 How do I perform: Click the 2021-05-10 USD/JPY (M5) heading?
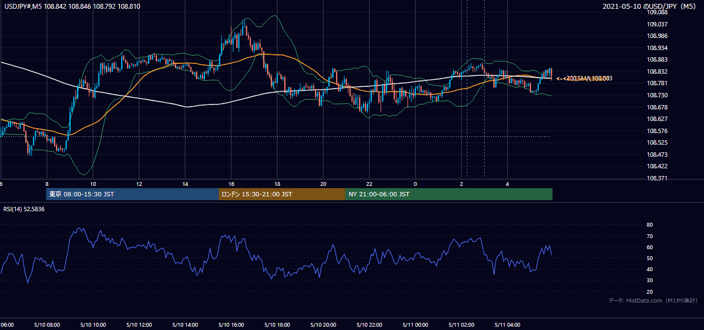650,7
